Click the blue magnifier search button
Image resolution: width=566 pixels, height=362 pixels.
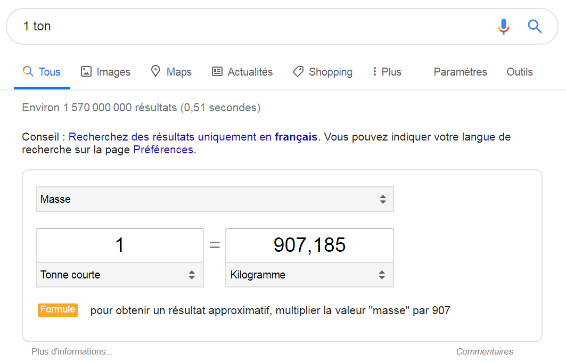535,26
